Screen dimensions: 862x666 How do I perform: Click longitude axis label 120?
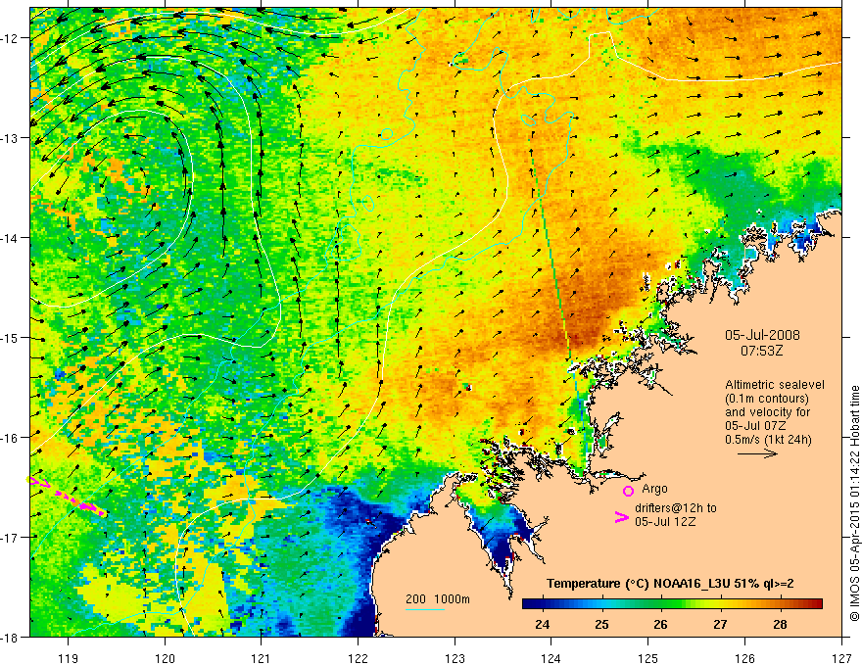pyautogui.click(x=165, y=658)
